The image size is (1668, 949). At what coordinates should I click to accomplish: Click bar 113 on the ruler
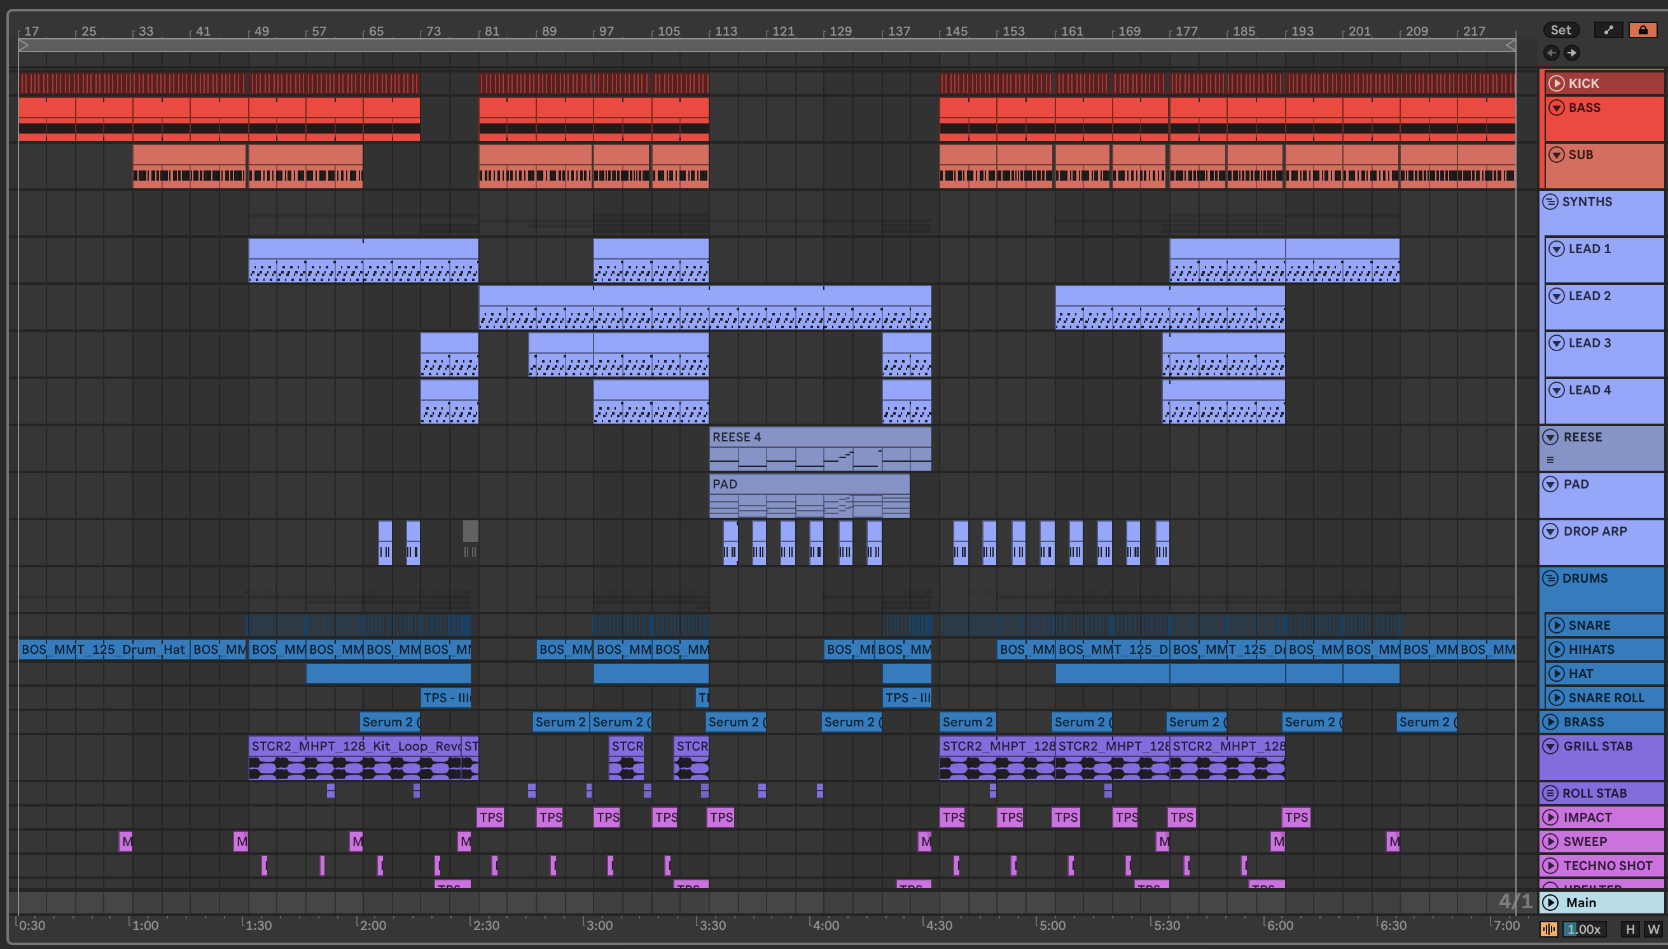click(725, 31)
